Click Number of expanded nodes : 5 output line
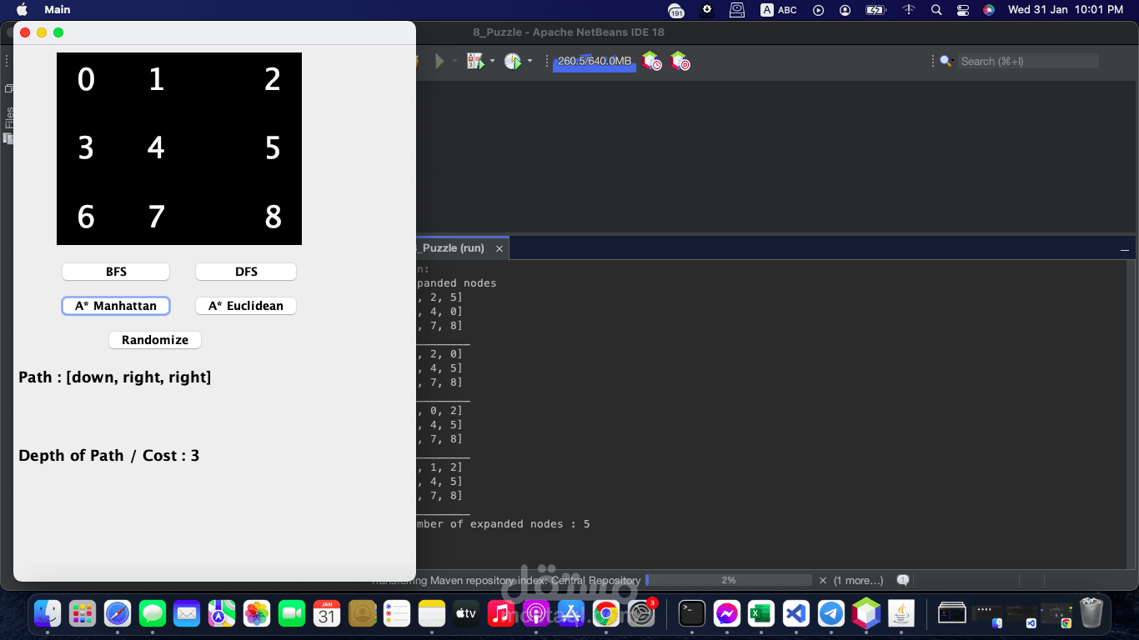Screen dimensions: 1139x640 504,524
